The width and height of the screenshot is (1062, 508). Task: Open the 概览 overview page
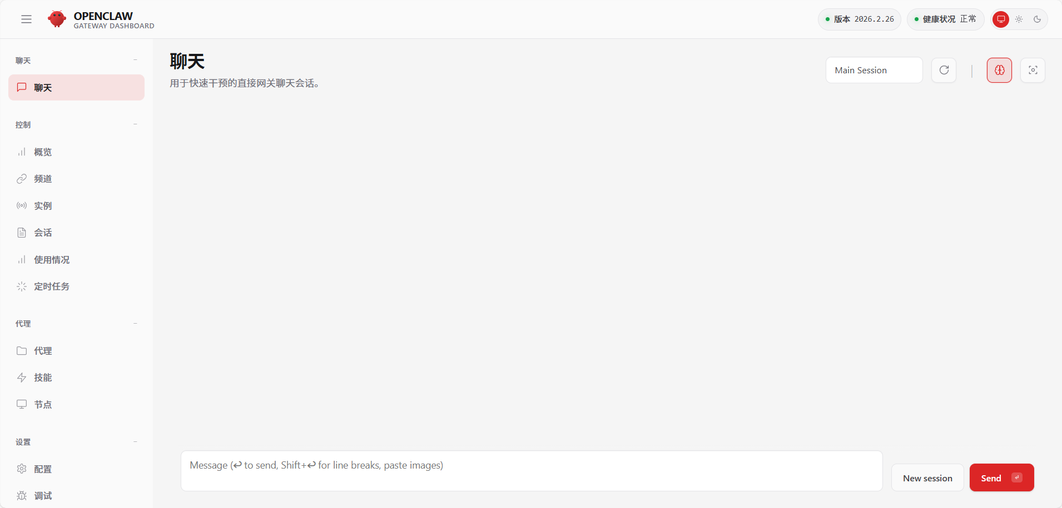pos(77,152)
